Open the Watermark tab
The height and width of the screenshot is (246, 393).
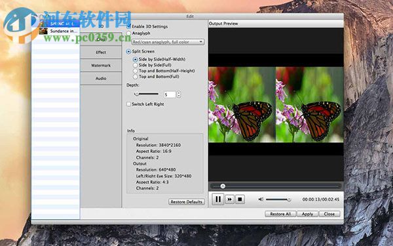tap(101, 65)
